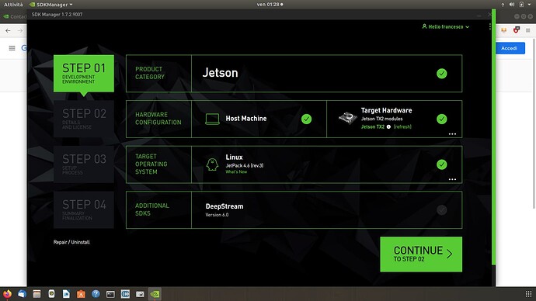Image resolution: width=536 pixels, height=301 pixels.
Task: Open Ubuntu Software from the dock
Action: tap(81, 294)
